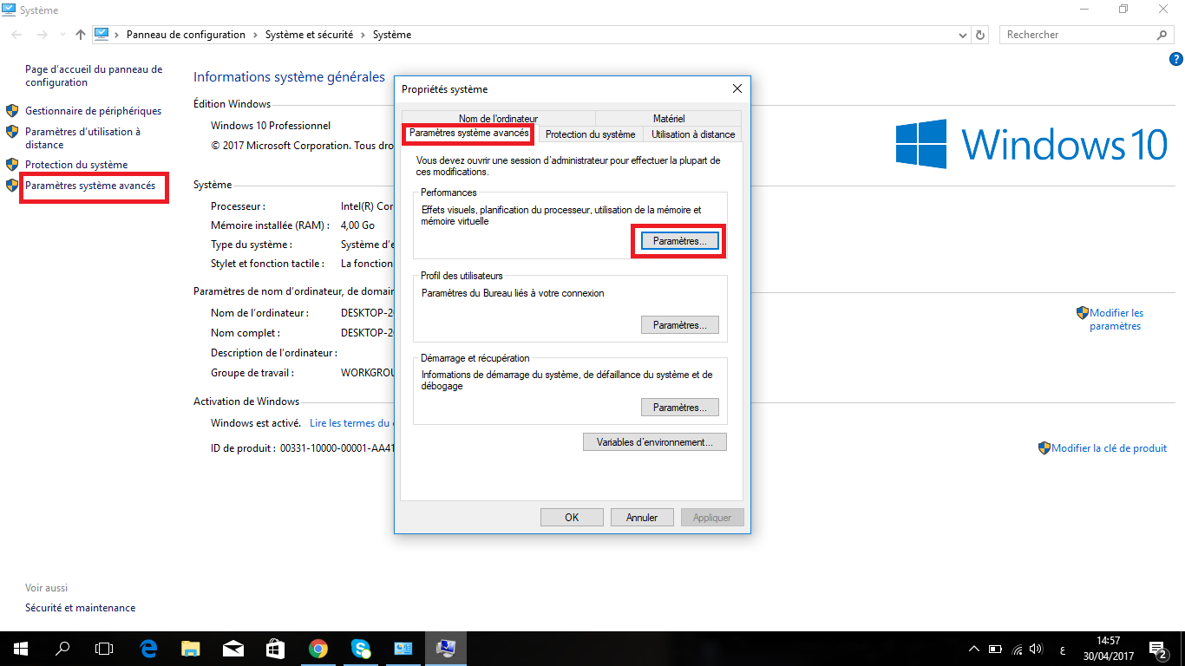
Task: Open the Action Center notification icon
Action: [x=1157, y=649]
